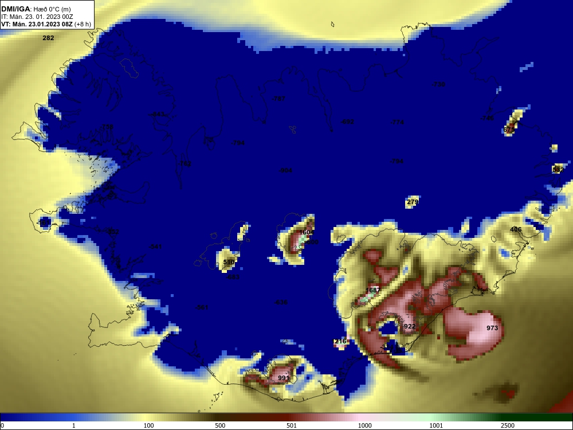Click the map value 282
This screenshot has width=573, height=430.
pos(48,38)
